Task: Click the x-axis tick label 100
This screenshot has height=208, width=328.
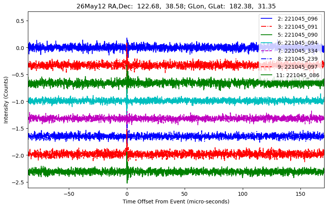Action: (x=243, y=194)
